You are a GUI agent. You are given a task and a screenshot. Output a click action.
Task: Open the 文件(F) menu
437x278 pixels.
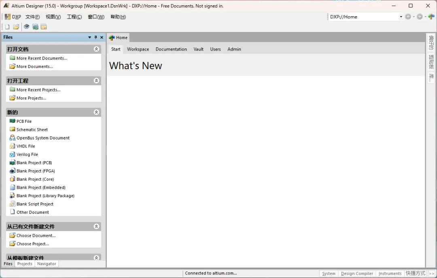[x=33, y=17]
